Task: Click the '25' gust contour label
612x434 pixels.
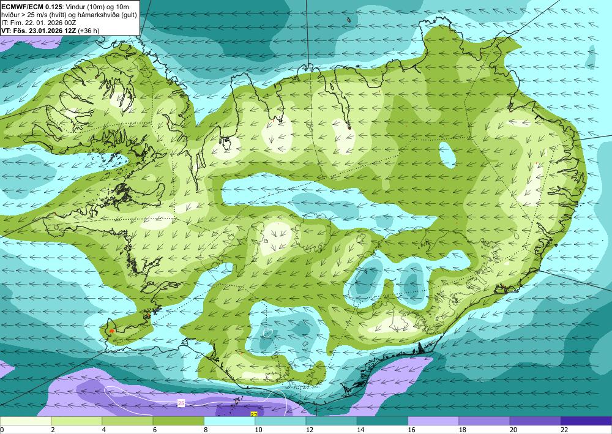Action: click(181, 403)
